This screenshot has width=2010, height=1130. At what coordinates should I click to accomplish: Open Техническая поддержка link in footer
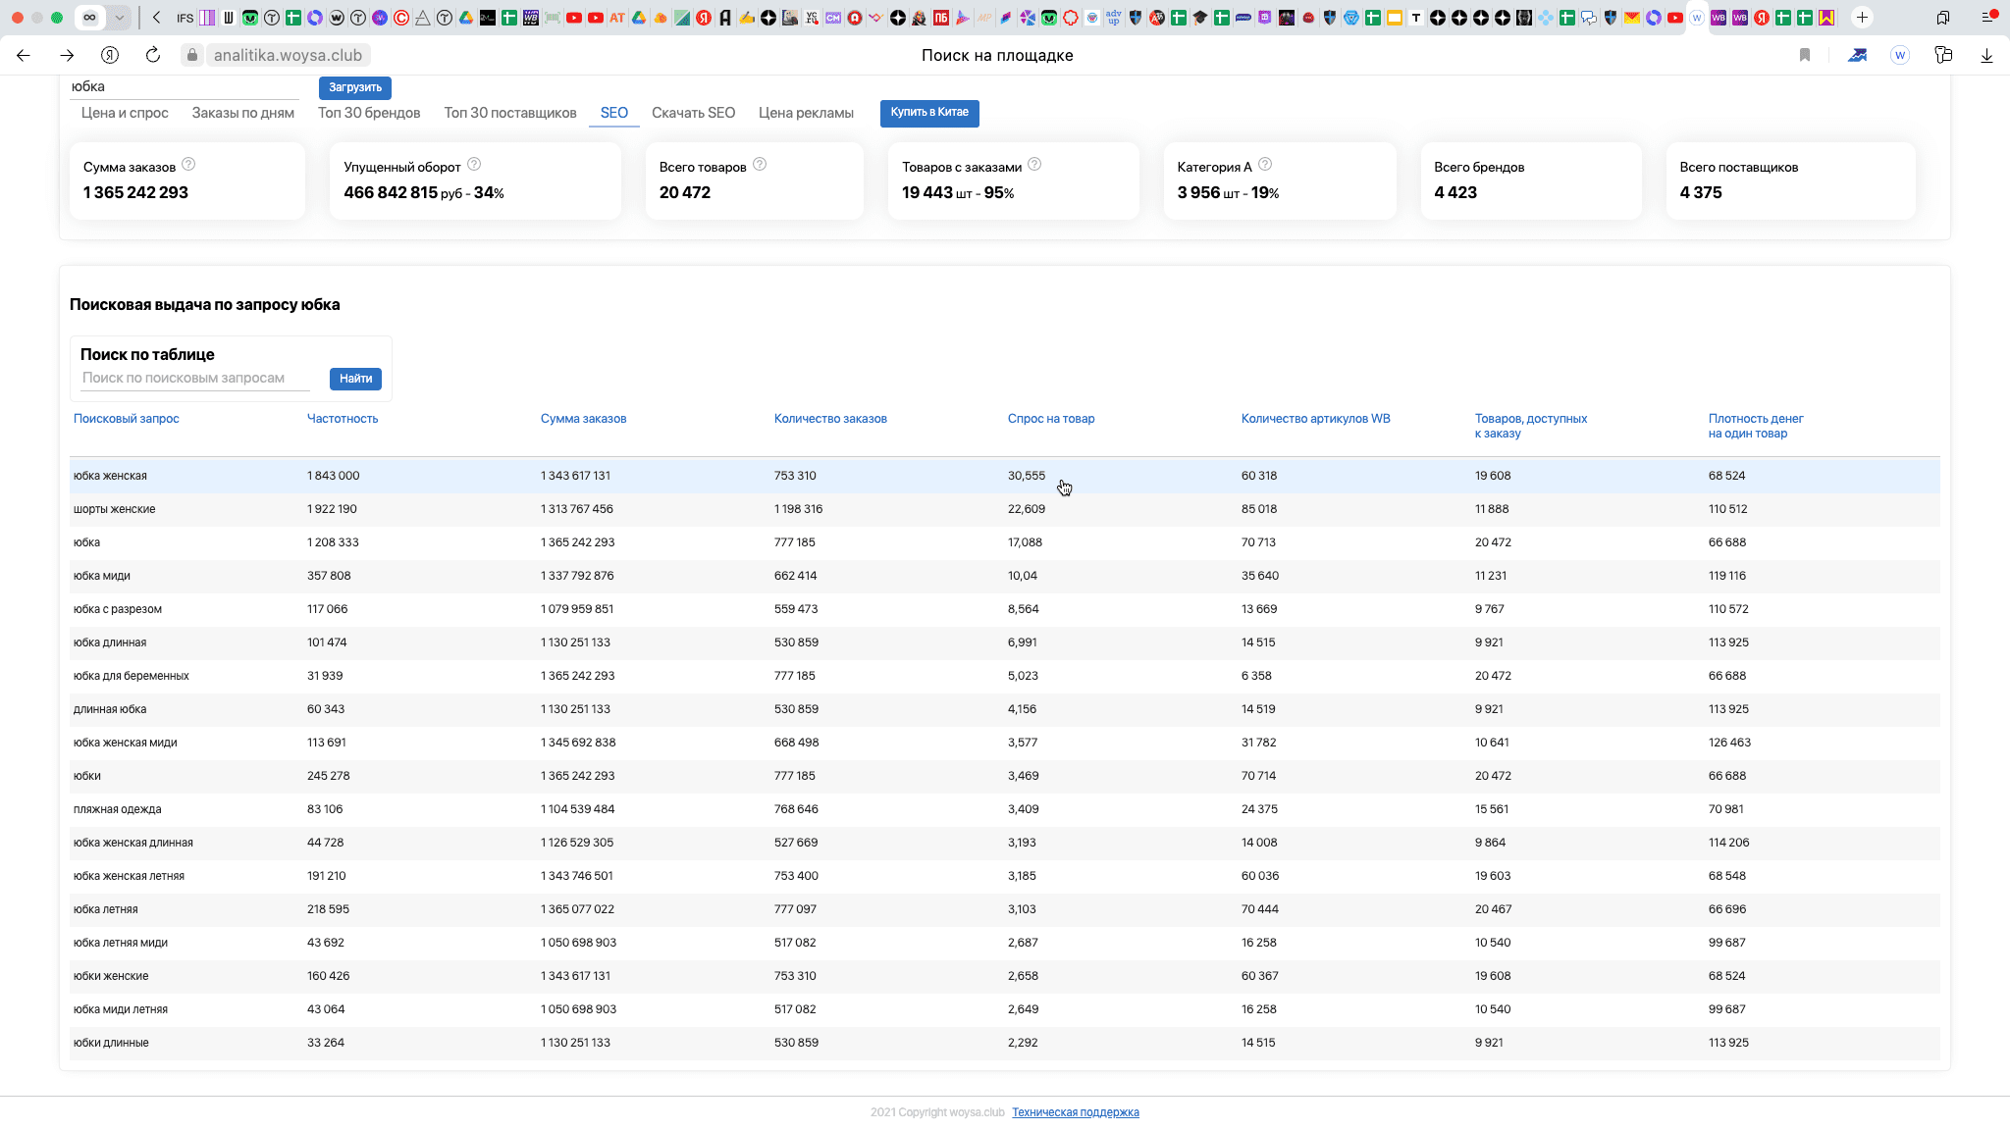point(1075,1112)
